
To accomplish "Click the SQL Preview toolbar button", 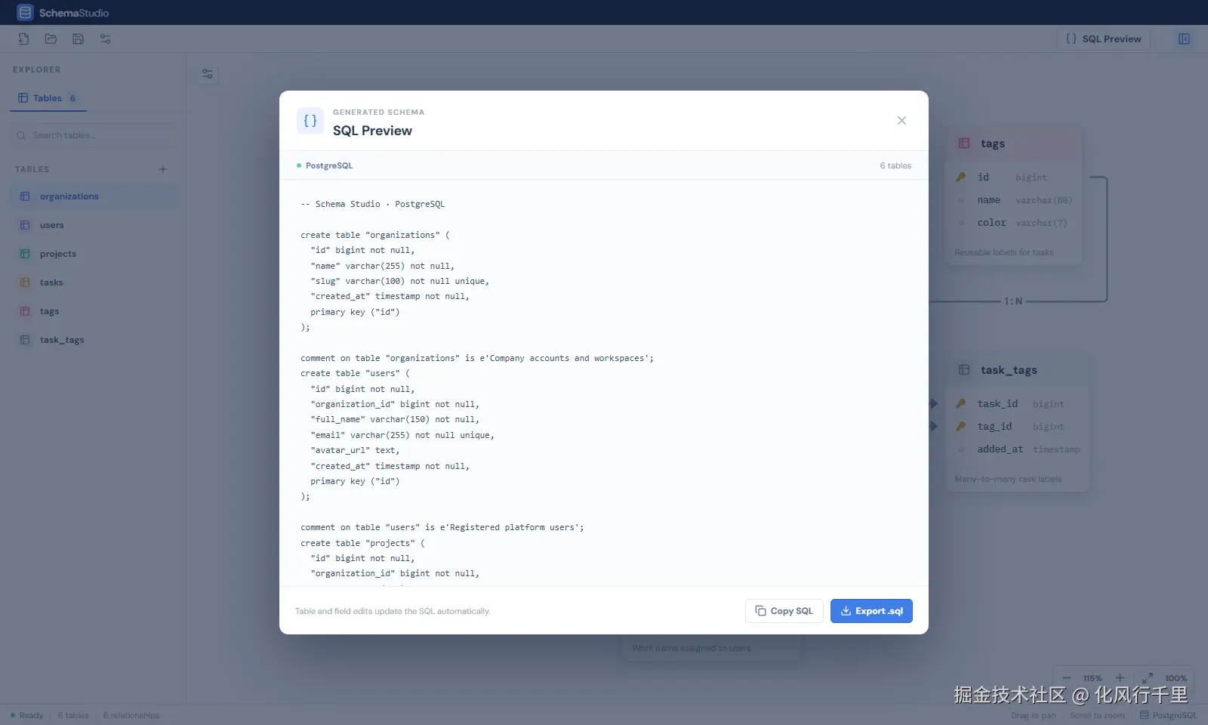I will 1103,39.
